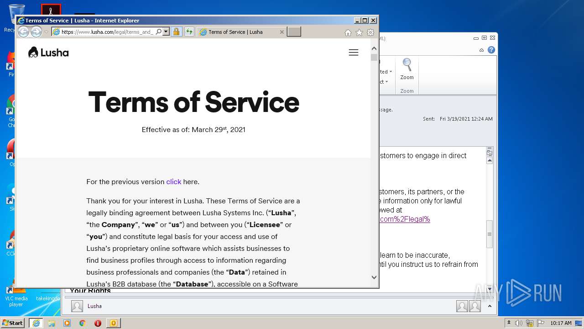Select the Terms of Service | Lusha tab

242,32
